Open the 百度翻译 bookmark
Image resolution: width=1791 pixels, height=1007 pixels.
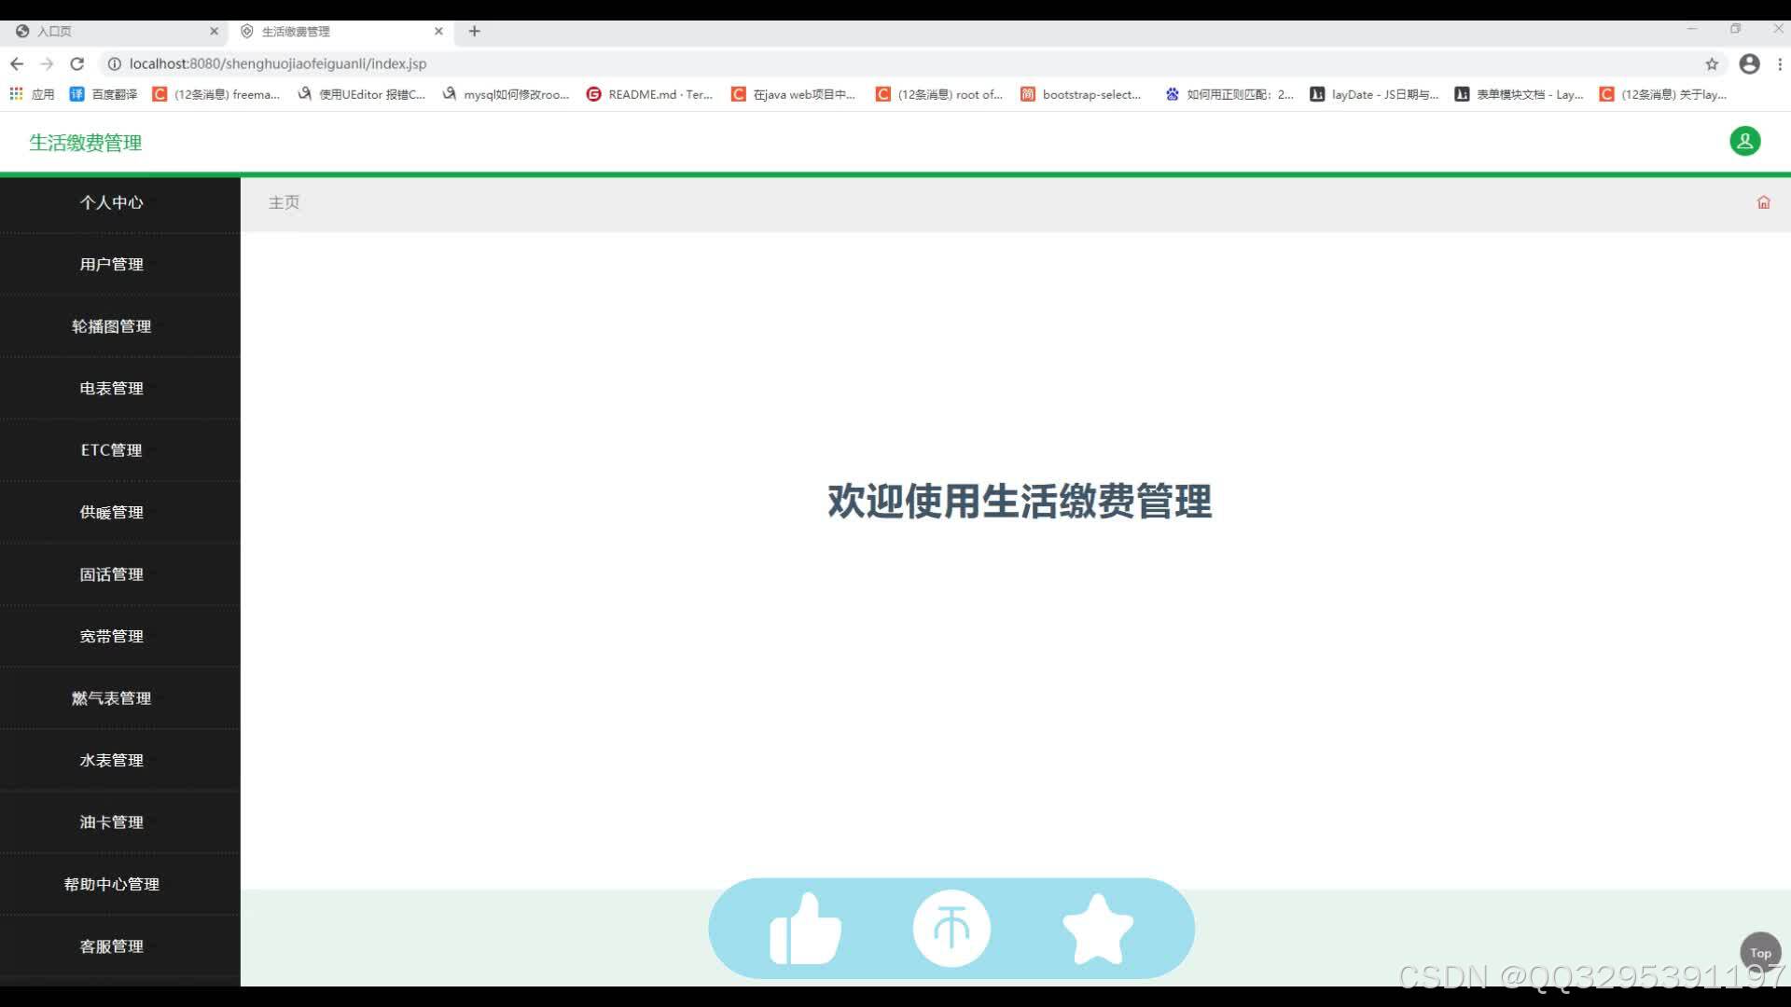point(104,94)
